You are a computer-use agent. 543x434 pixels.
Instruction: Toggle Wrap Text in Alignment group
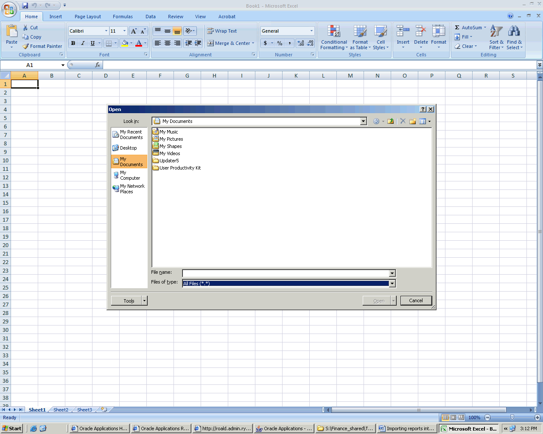pos(222,31)
